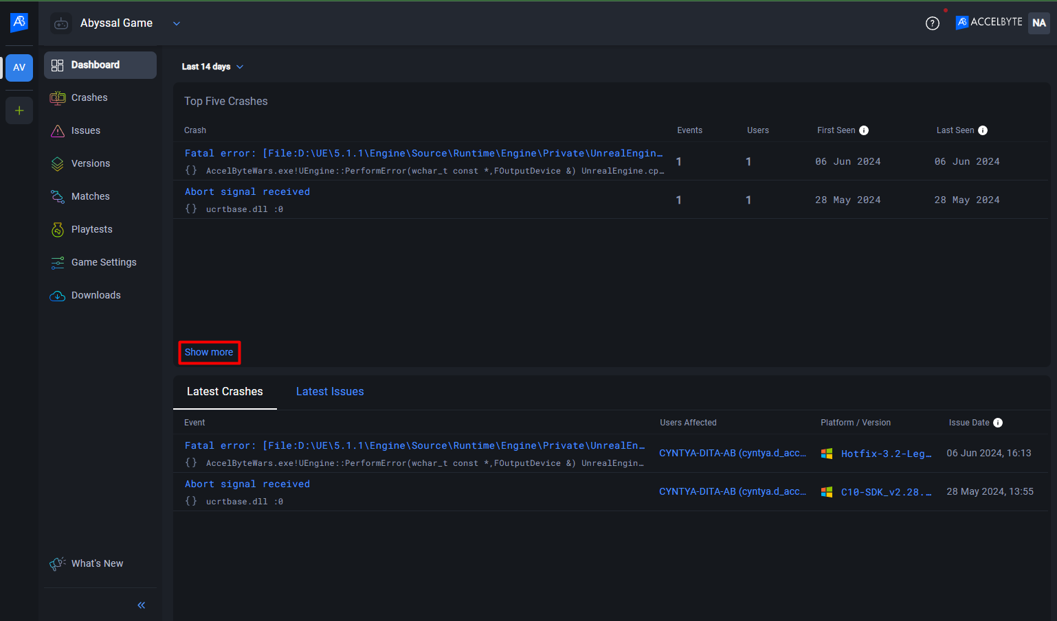The height and width of the screenshot is (621, 1057).
Task: Go to Playtests in the sidebar
Action: 100,230
